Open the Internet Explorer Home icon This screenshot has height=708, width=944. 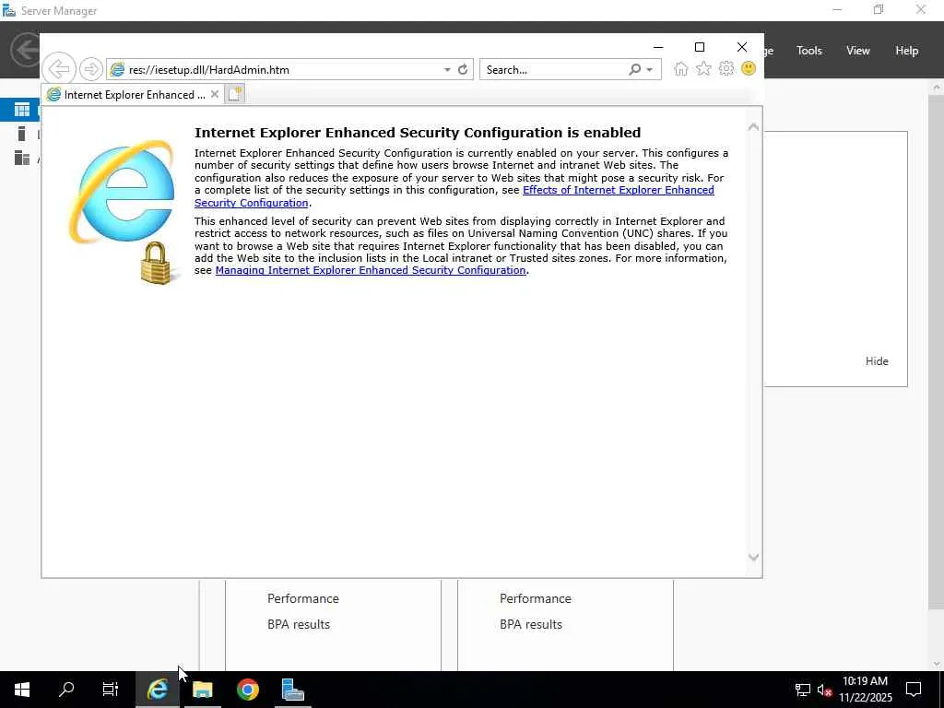(681, 68)
